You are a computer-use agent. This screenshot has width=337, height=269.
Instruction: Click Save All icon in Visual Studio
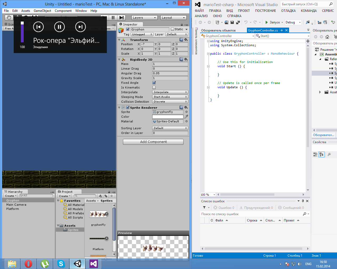(x=238, y=22)
